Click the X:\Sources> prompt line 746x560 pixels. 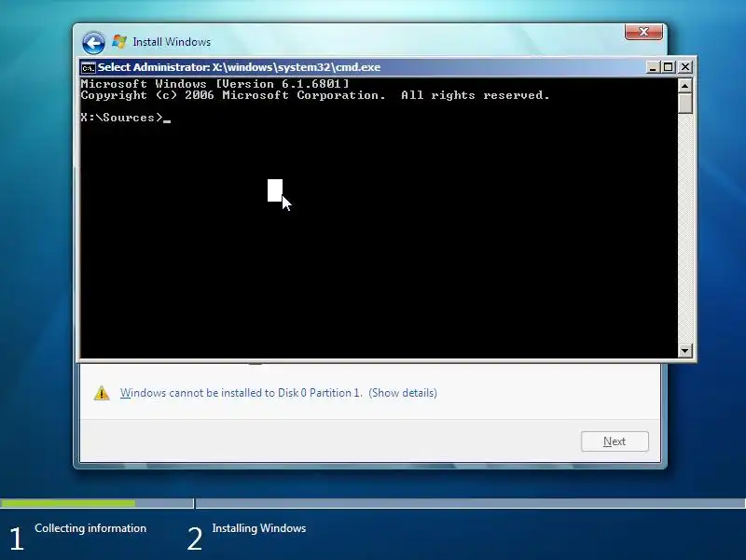coord(126,118)
